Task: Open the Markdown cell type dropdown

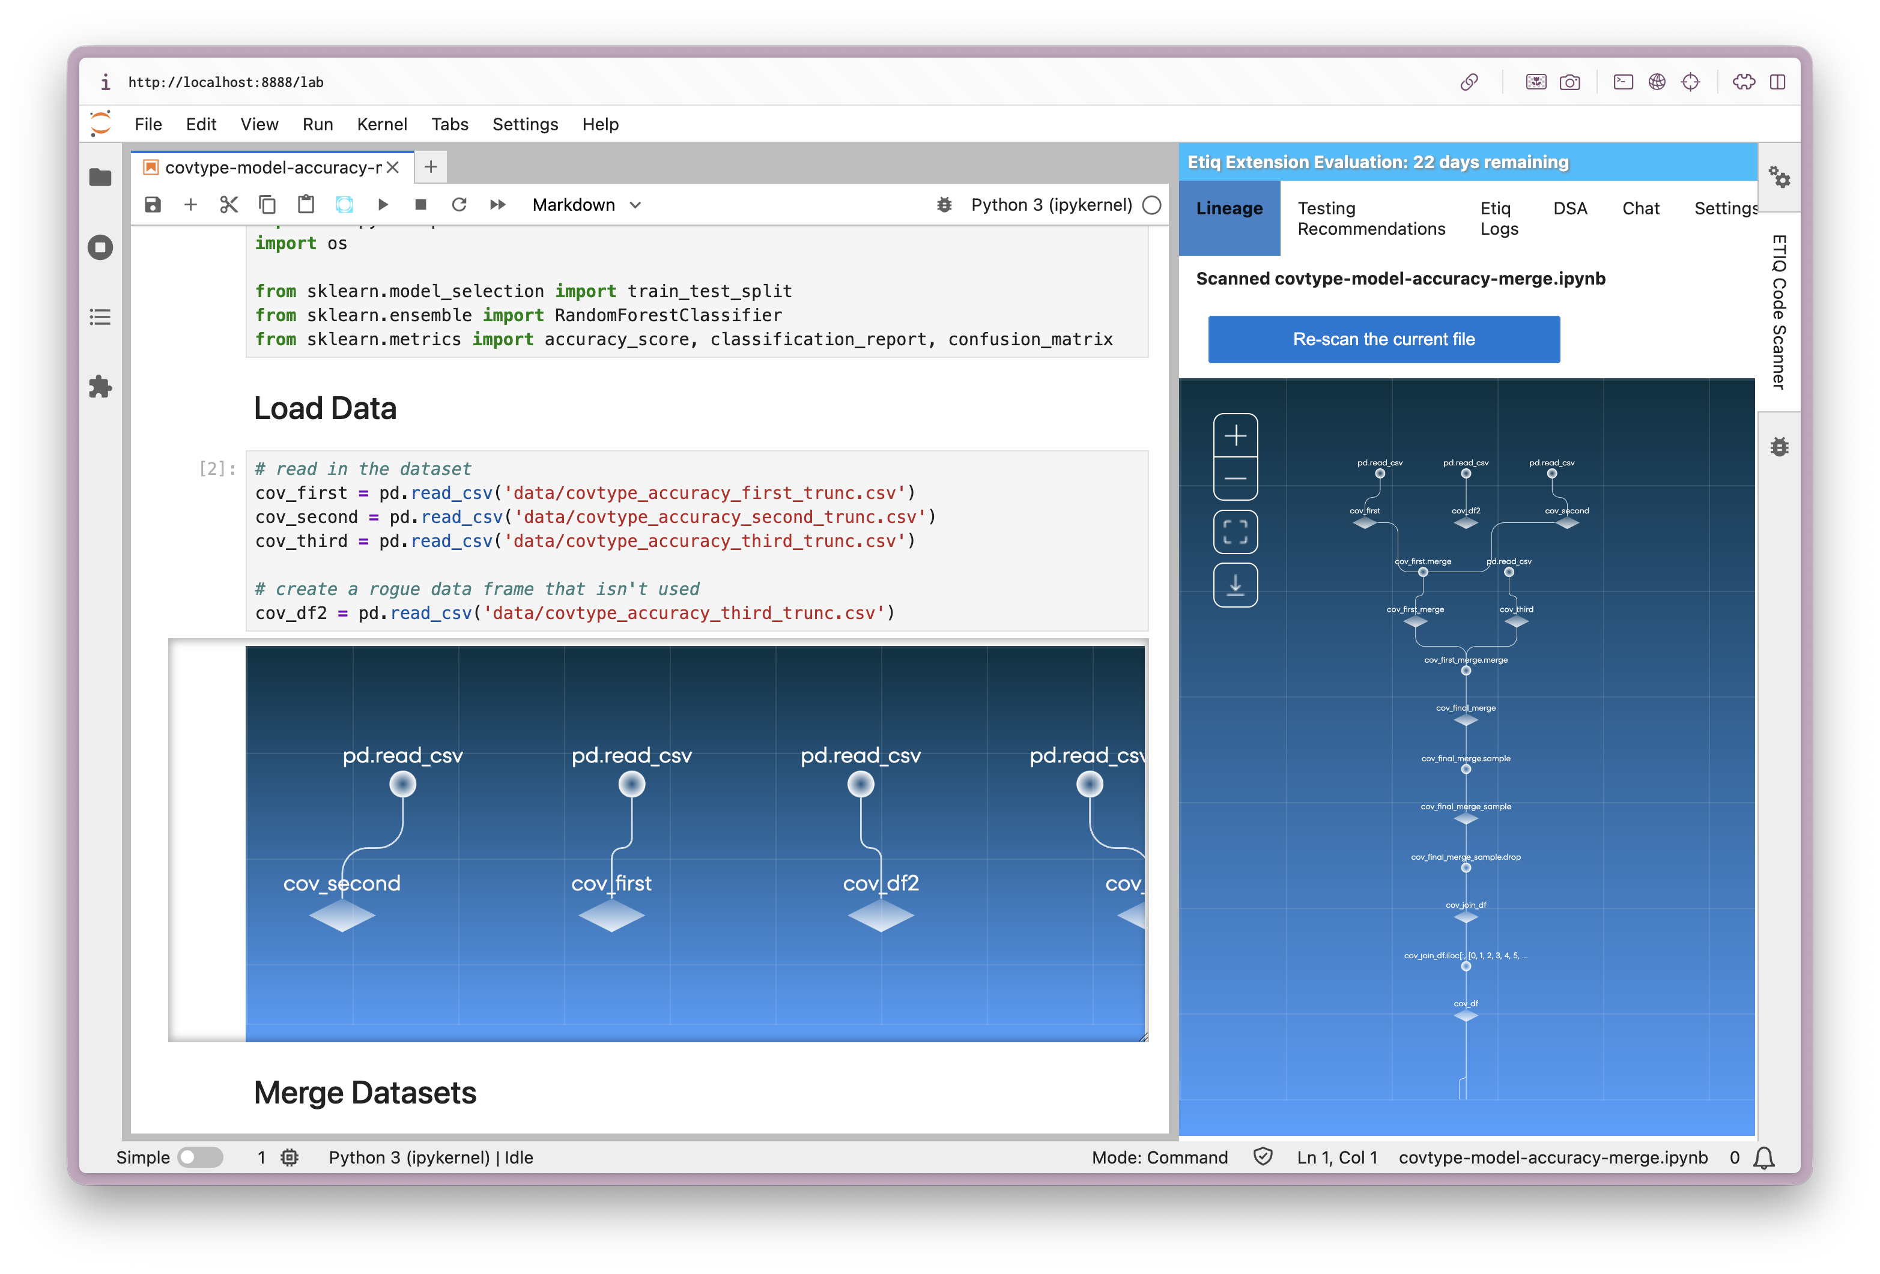Action: pyautogui.click(x=586, y=205)
